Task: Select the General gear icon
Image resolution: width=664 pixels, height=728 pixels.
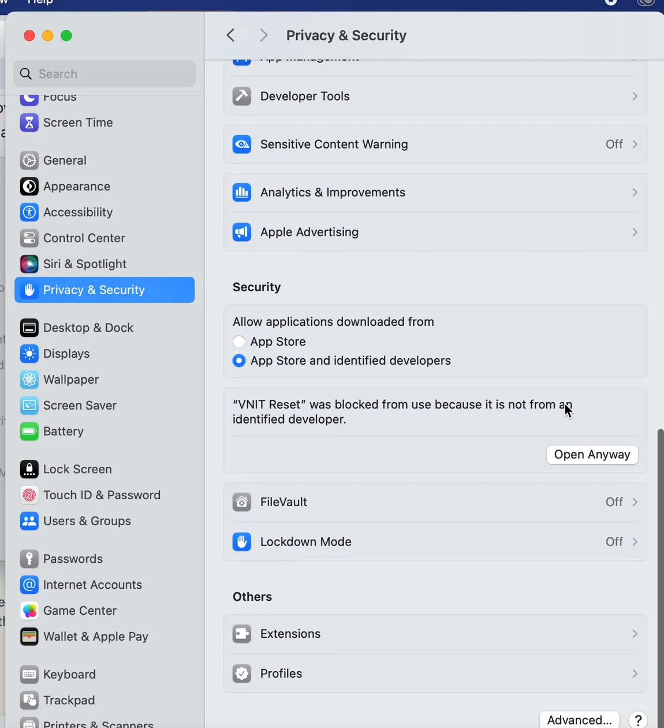Action: 29,160
